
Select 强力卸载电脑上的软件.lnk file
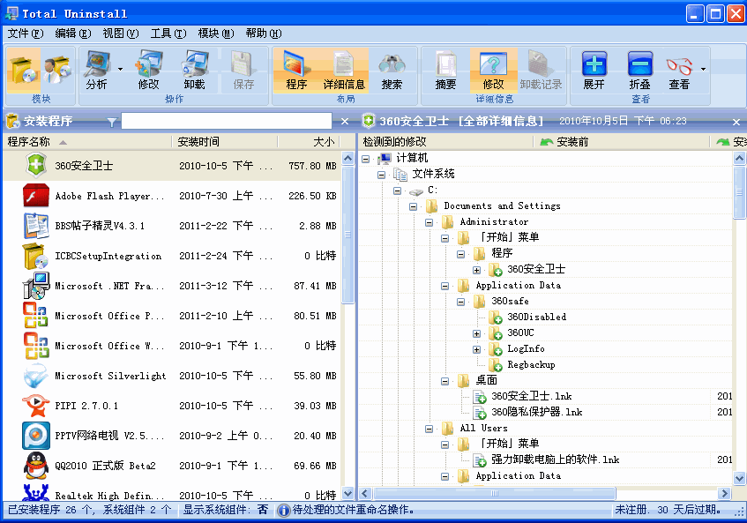555,459
